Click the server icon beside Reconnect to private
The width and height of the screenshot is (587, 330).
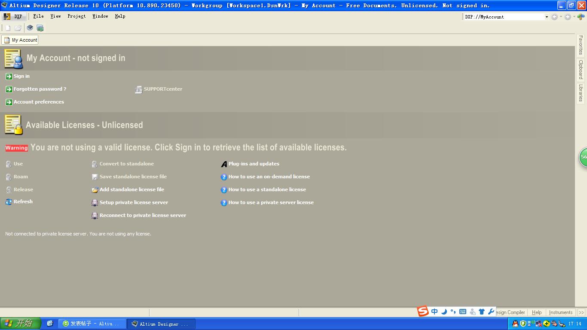95,216
